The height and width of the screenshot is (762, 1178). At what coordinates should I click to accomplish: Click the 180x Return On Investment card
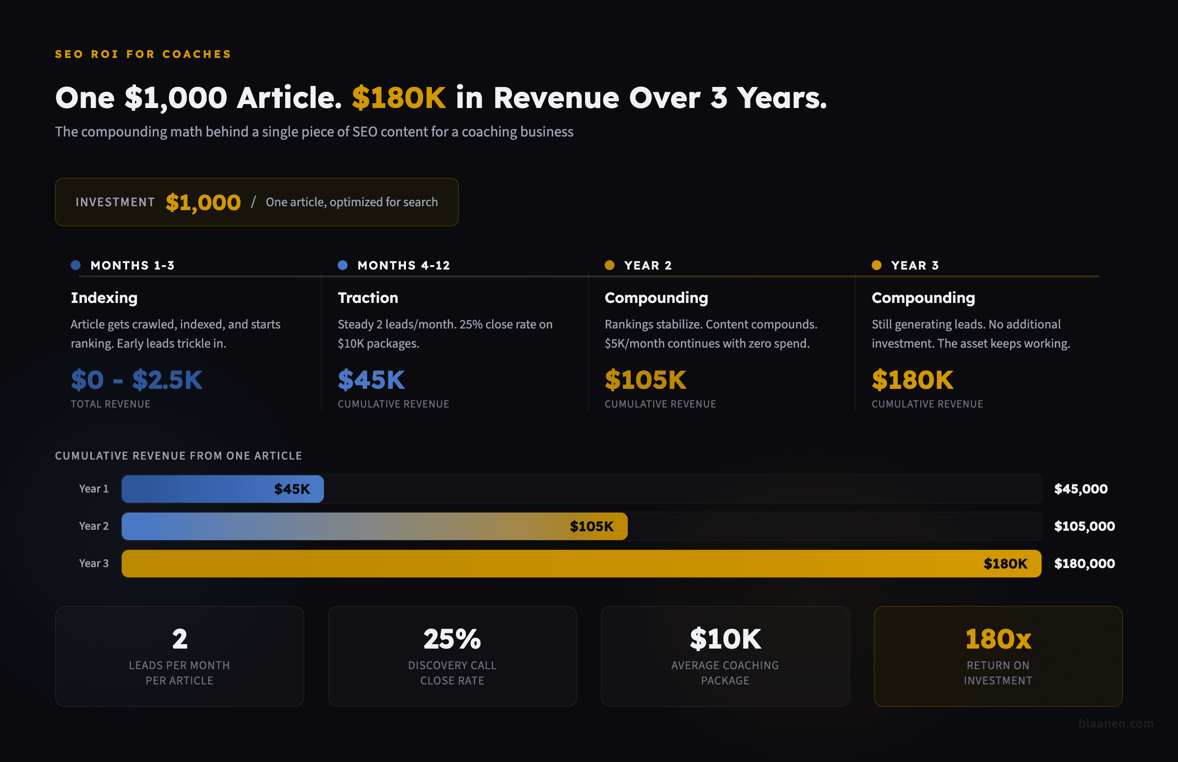pos(998,656)
